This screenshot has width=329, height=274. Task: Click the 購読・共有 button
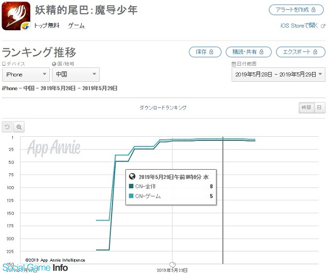tap(249, 52)
